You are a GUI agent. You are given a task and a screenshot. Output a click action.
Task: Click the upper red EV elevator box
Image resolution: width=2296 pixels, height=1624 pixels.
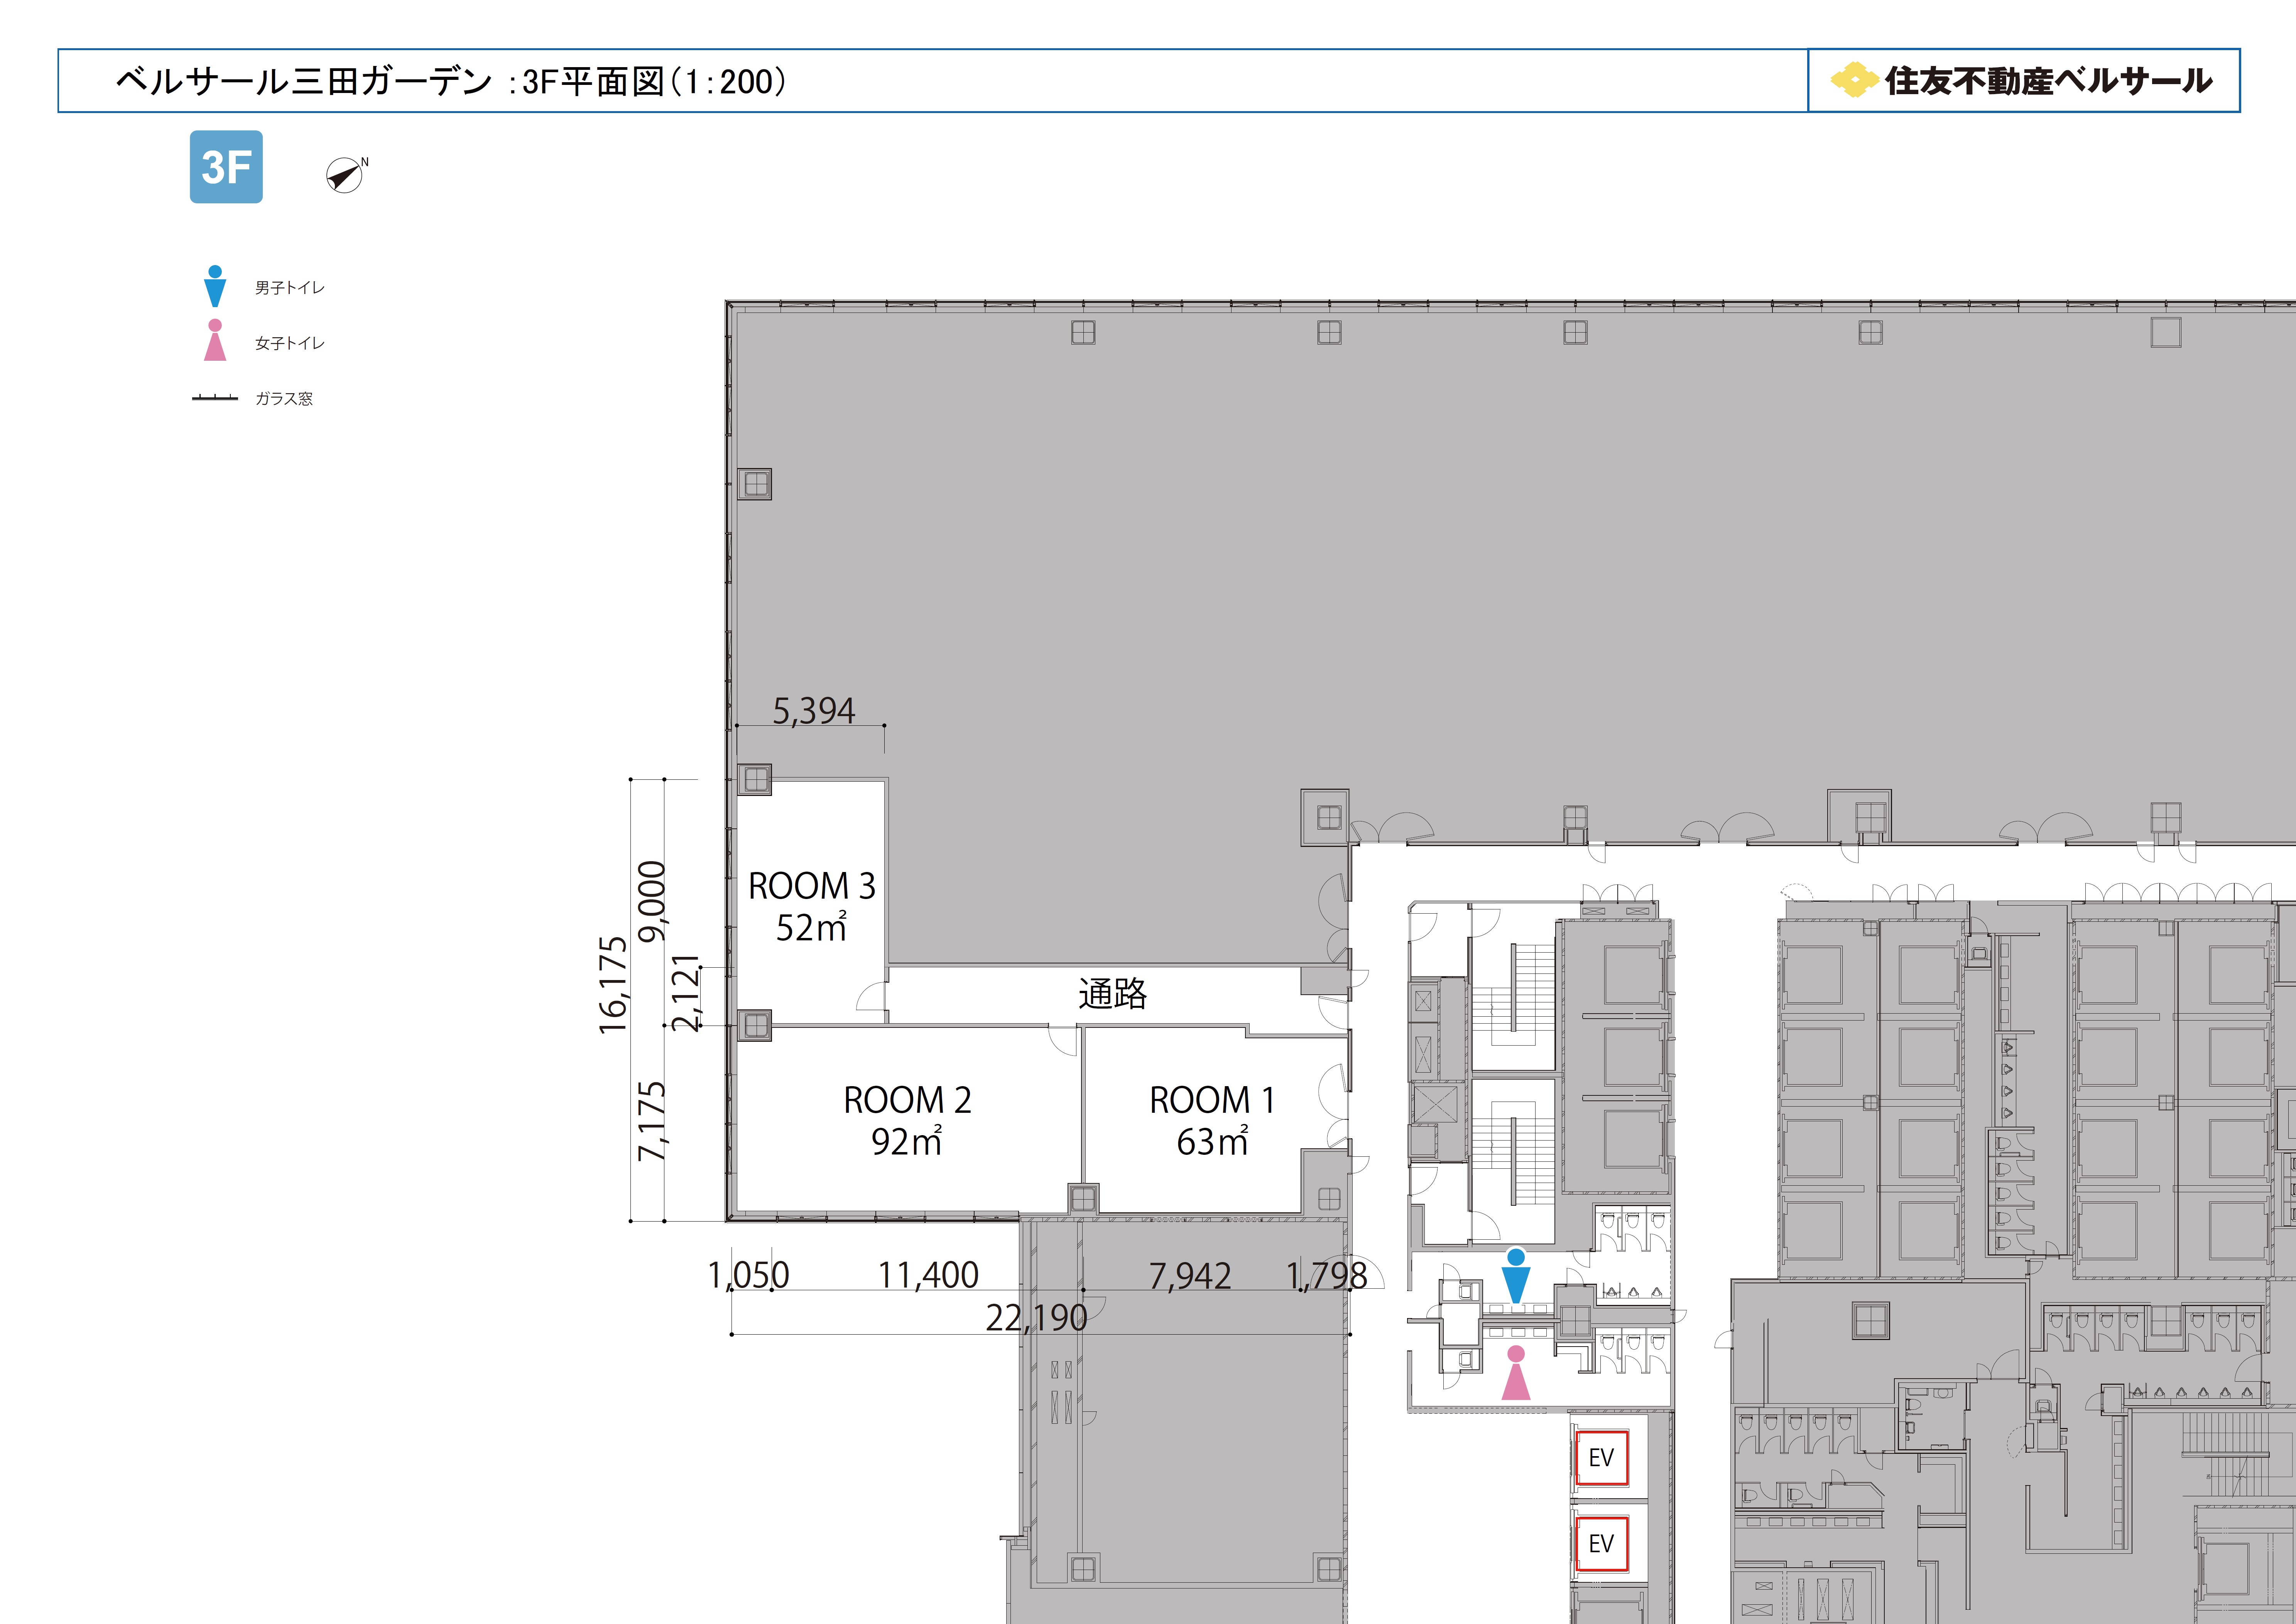point(1601,1458)
